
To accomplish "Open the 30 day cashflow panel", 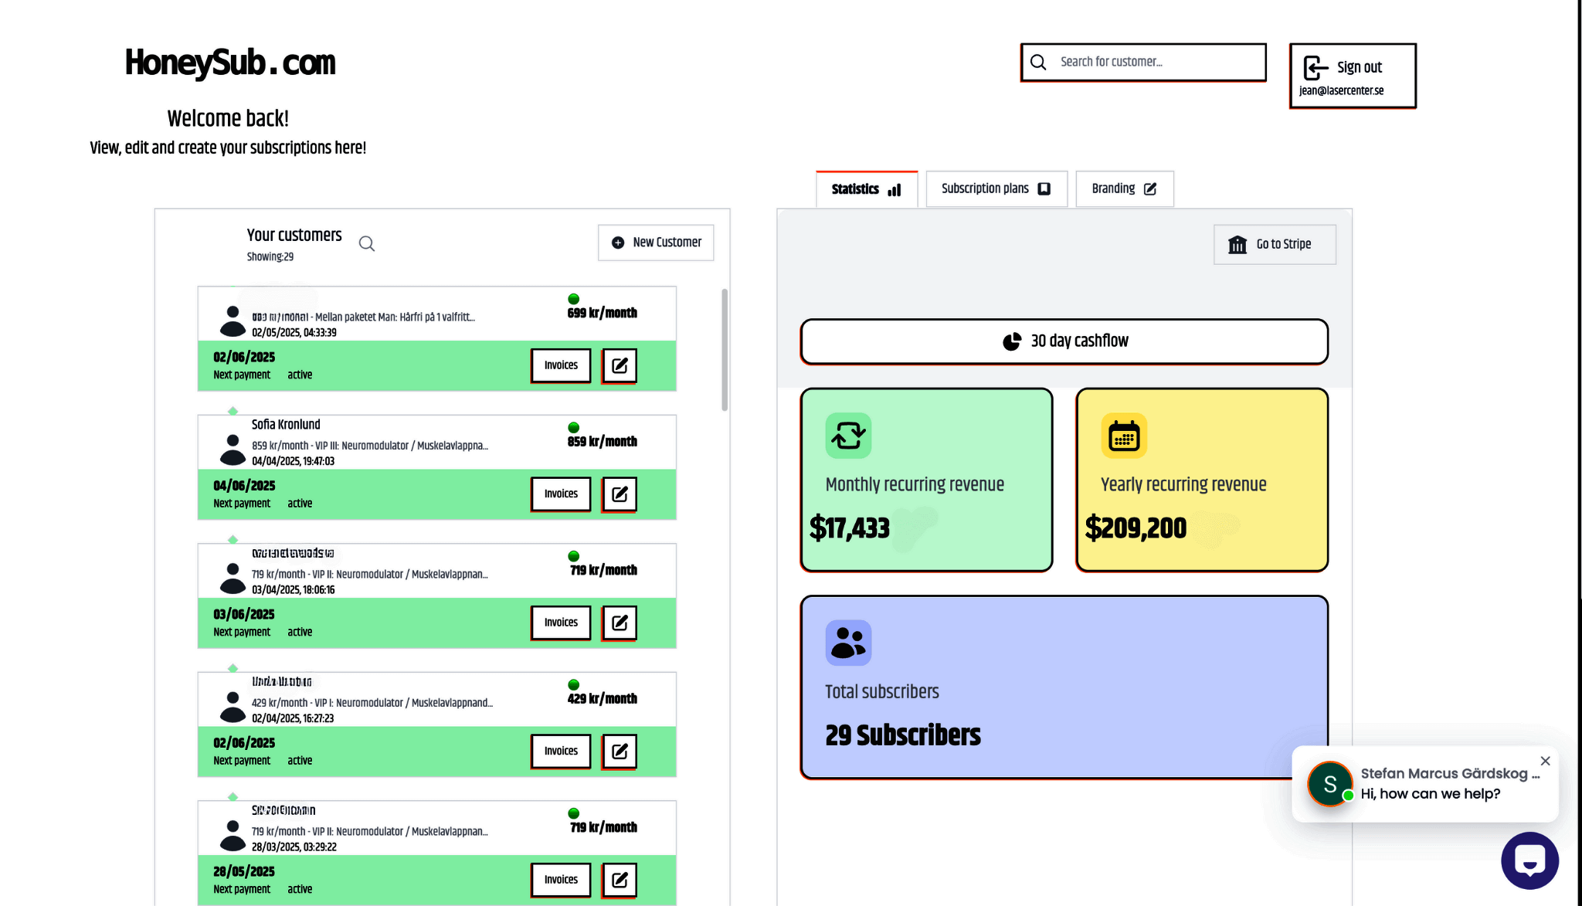I will coord(1064,341).
